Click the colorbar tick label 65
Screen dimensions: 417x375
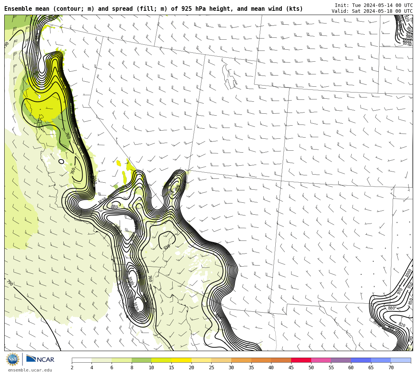tap(371, 368)
